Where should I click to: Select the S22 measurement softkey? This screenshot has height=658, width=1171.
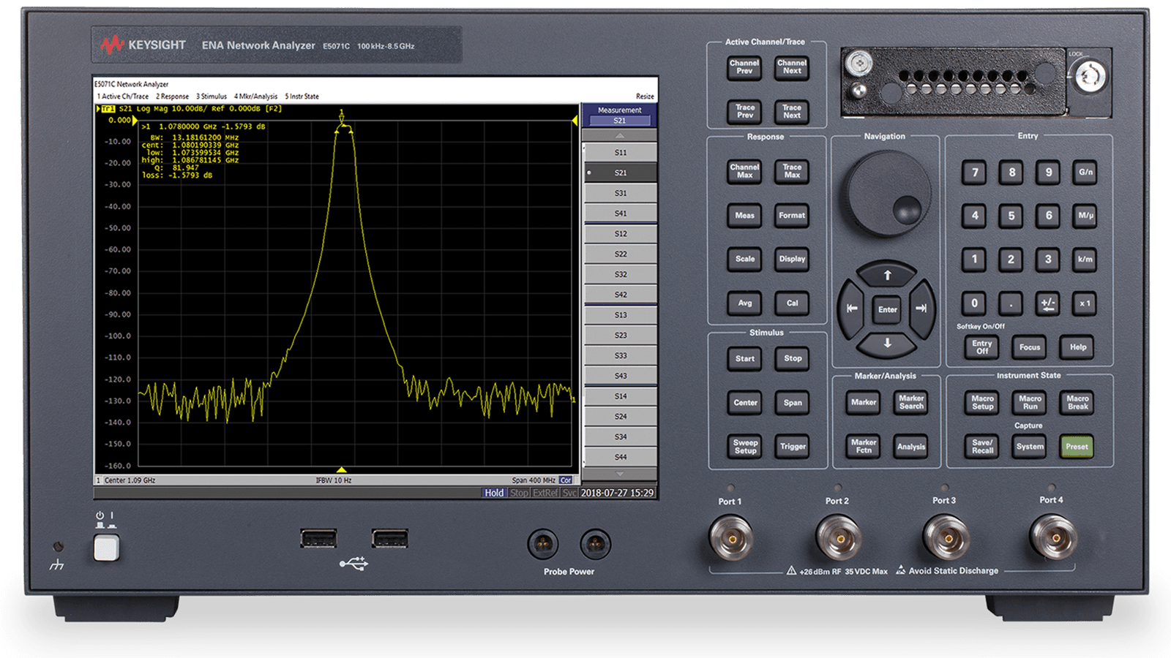[618, 254]
